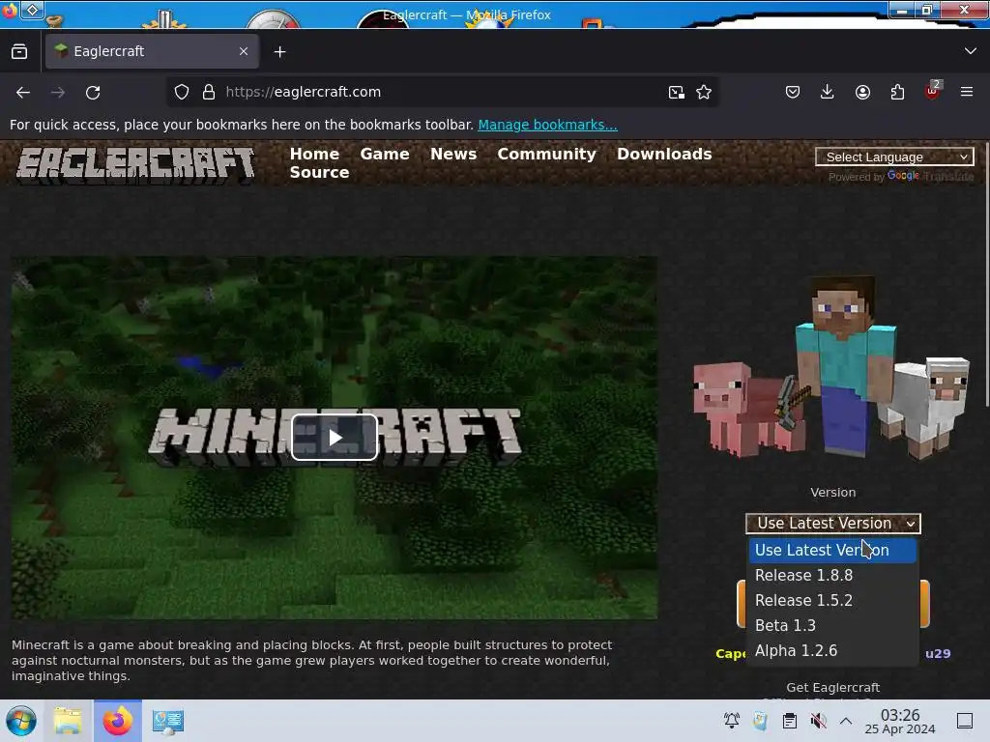Screen dimensions: 990x742
Task: Click the Get Eaglercraft text
Action: coord(832,688)
